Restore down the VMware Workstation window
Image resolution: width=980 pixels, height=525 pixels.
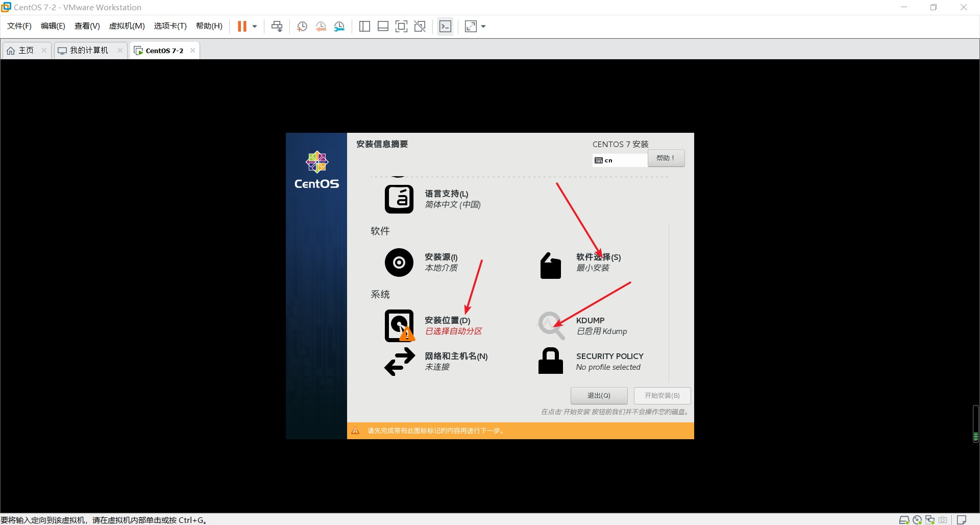[934, 7]
